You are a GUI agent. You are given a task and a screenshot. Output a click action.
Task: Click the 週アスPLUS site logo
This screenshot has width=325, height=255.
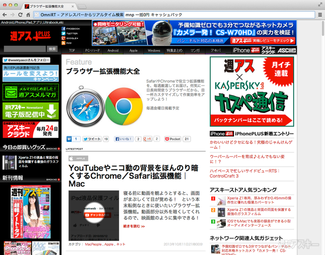click(30, 36)
